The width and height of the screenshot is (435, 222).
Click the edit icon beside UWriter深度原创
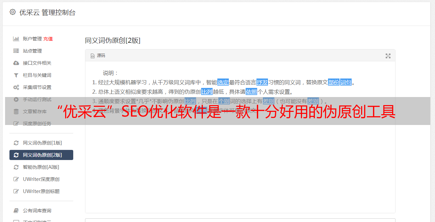coord(16,179)
